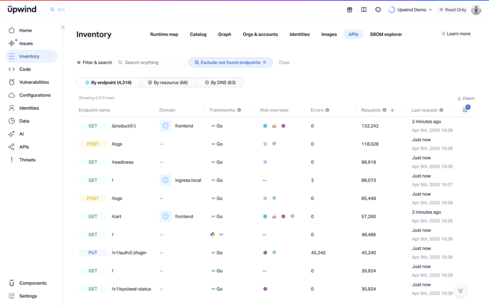This screenshot has height=307, width=489.
Task: Click the Frameworks column info icon
Action: [x=239, y=110]
